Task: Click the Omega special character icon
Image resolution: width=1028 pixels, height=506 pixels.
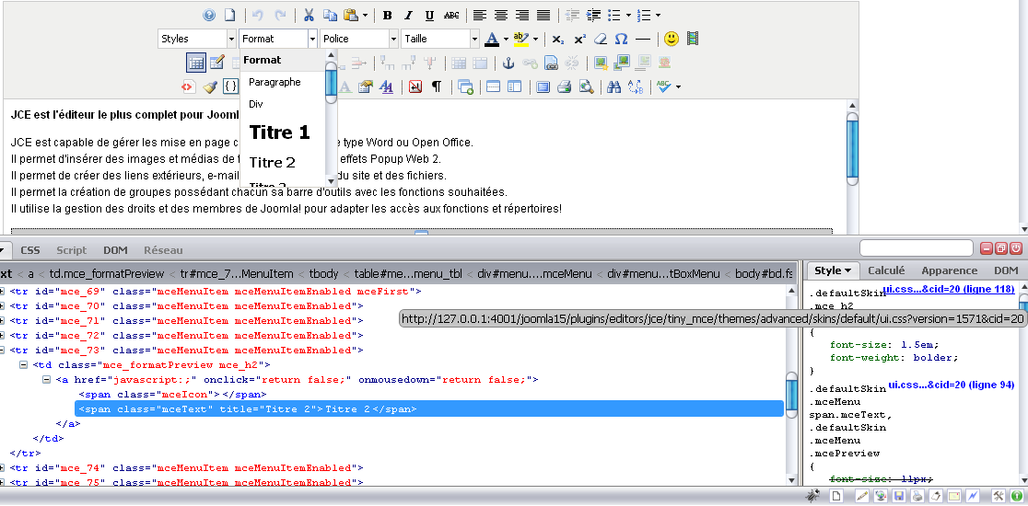Action: pos(621,39)
